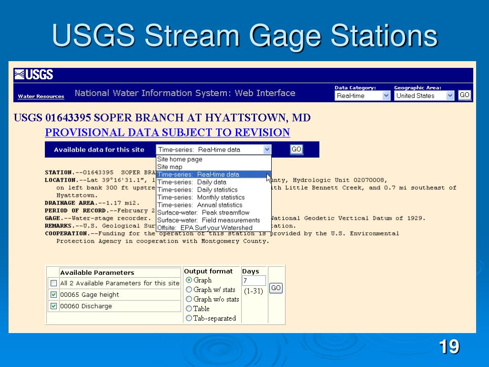489x367 pixels.
Task: Select Tab-separated output format radio
Action: point(189,318)
